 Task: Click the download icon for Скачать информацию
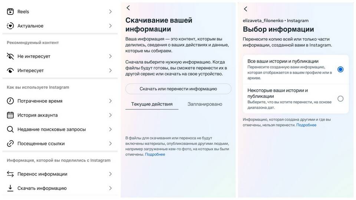click(10, 188)
